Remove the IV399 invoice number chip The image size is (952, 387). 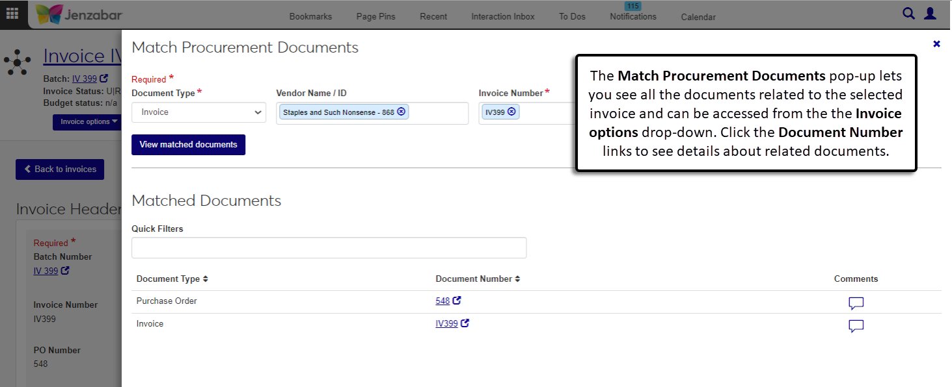coord(511,112)
